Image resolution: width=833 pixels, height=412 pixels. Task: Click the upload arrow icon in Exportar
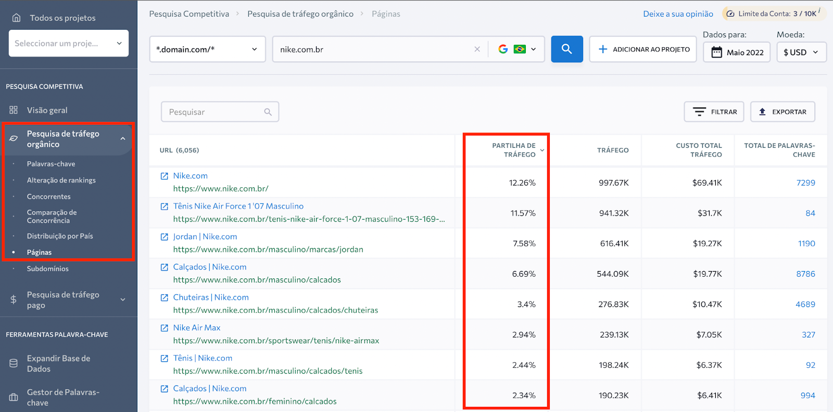762,112
